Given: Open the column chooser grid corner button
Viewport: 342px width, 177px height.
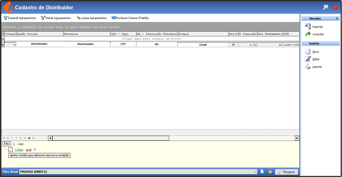Looking at the screenshot, I should (3, 34).
